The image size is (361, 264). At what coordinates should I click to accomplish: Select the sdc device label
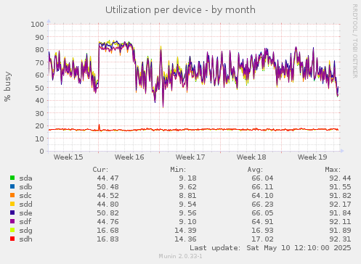(25, 196)
